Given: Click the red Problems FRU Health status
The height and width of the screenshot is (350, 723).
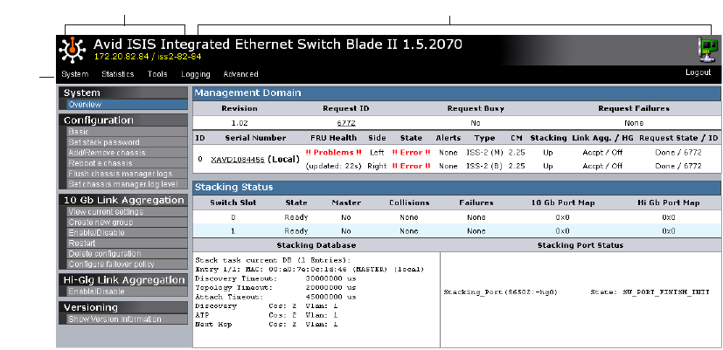Looking at the screenshot, I should 333,153.
